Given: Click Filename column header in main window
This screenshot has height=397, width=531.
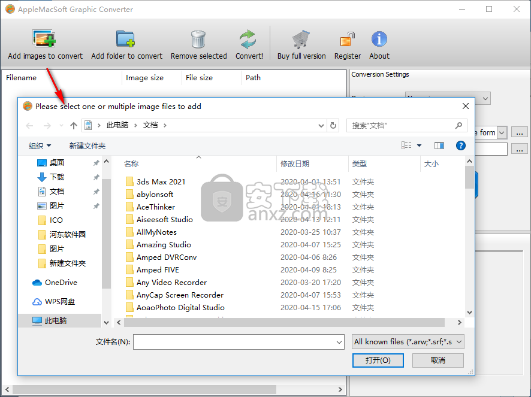Looking at the screenshot, I should tap(21, 78).
